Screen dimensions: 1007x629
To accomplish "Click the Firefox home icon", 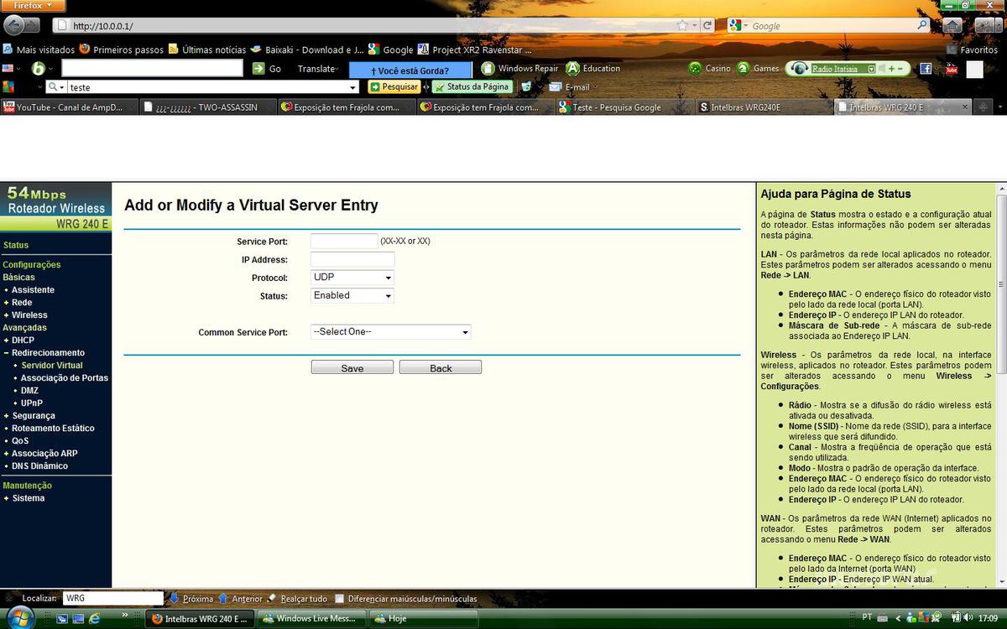I will 952,25.
